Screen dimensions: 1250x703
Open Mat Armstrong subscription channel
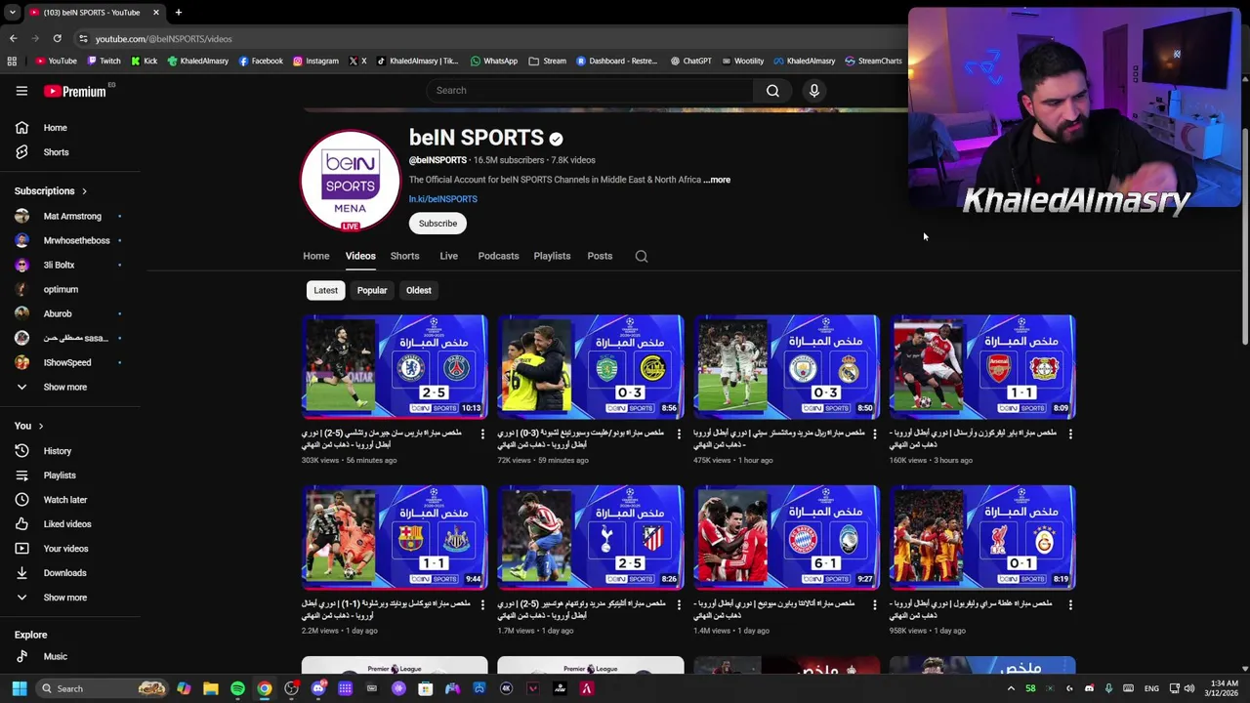(x=70, y=216)
